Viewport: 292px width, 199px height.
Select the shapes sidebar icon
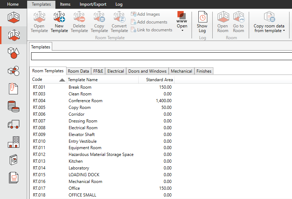tap(13, 53)
